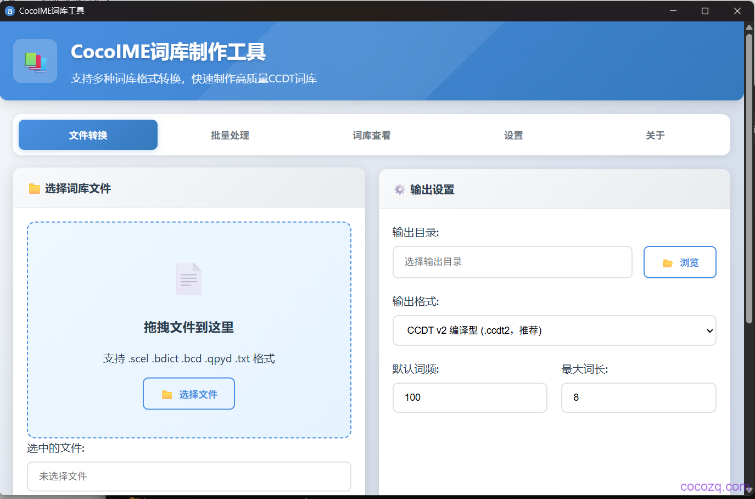Click the scrollbar up arrow
The width and height of the screenshot is (755, 499).
pyautogui.click(x=749, y=27)
